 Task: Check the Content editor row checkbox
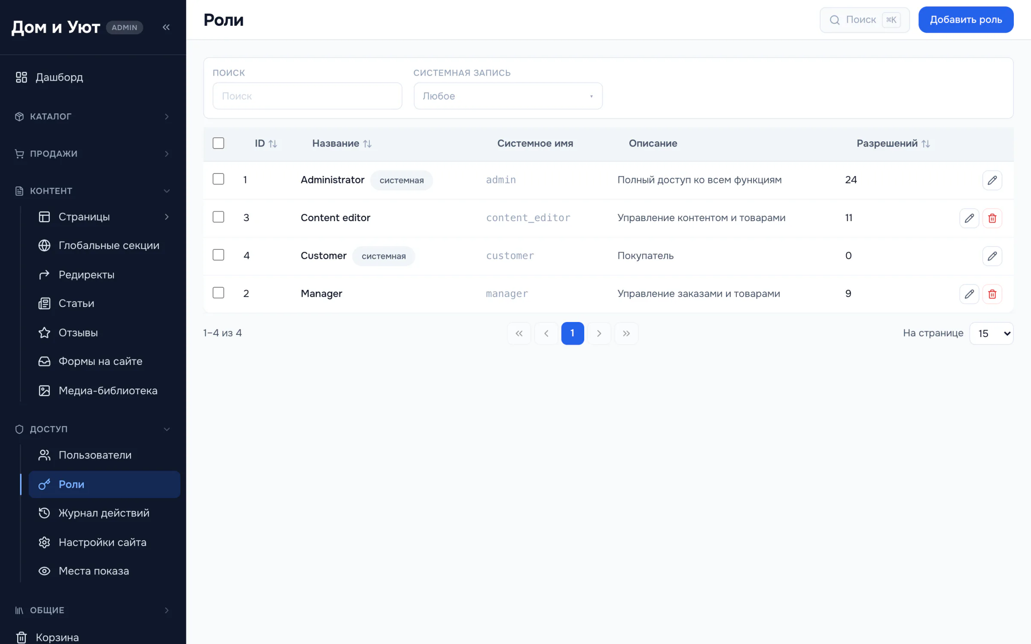point(218,217)
